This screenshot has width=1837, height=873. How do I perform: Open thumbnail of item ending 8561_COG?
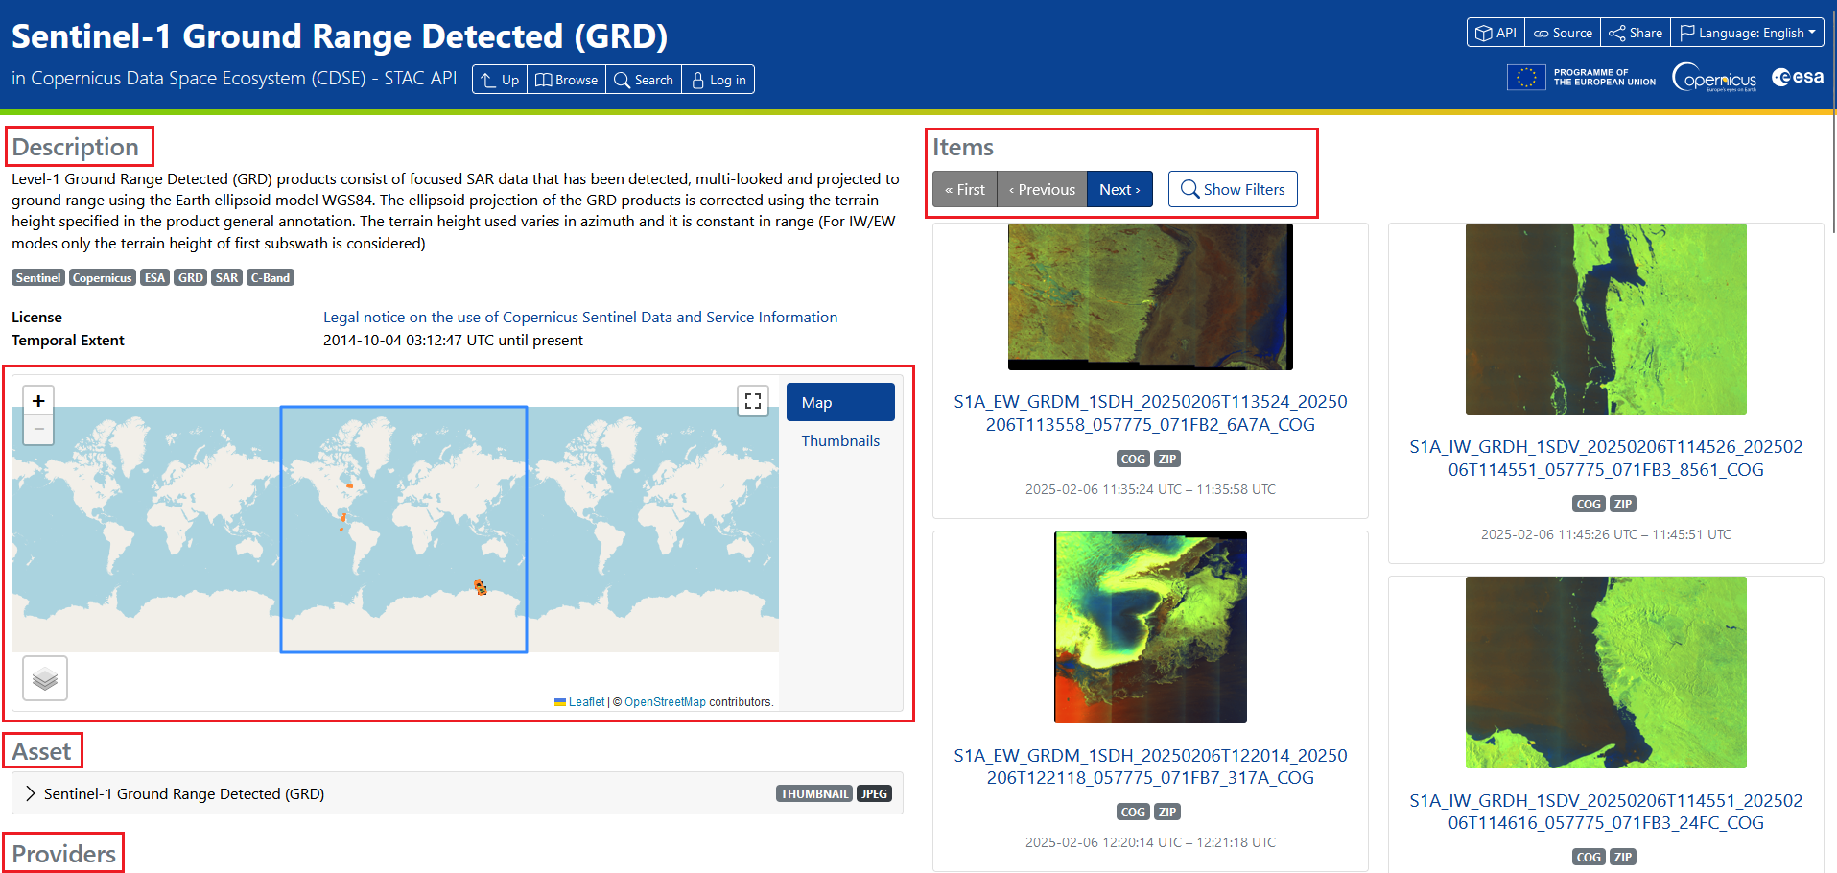1606,319
